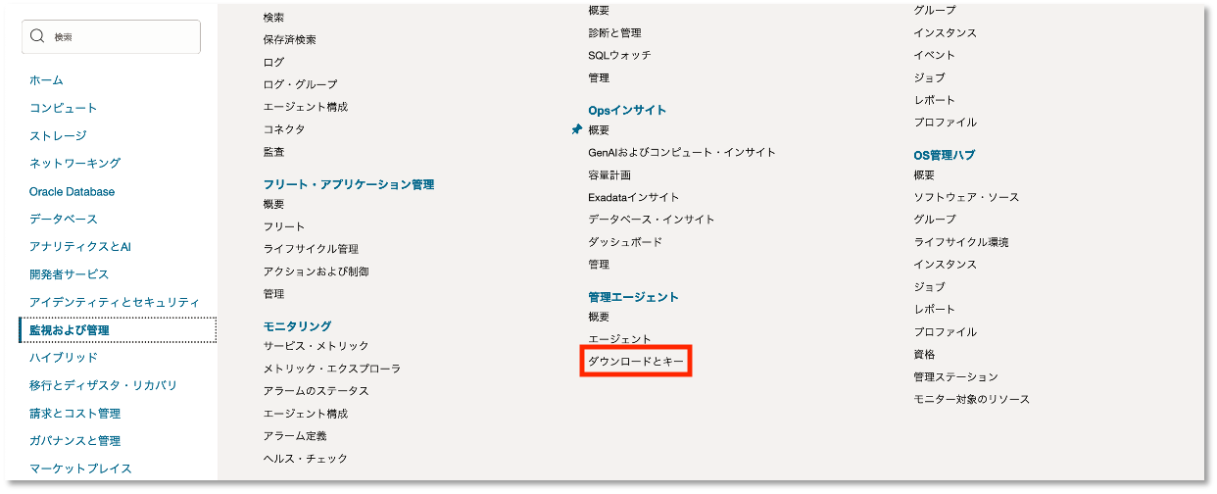Viewport: 1217px width, 494px height.
Task: Focus the 検索 search input field
Action: (x=122, y=36)
